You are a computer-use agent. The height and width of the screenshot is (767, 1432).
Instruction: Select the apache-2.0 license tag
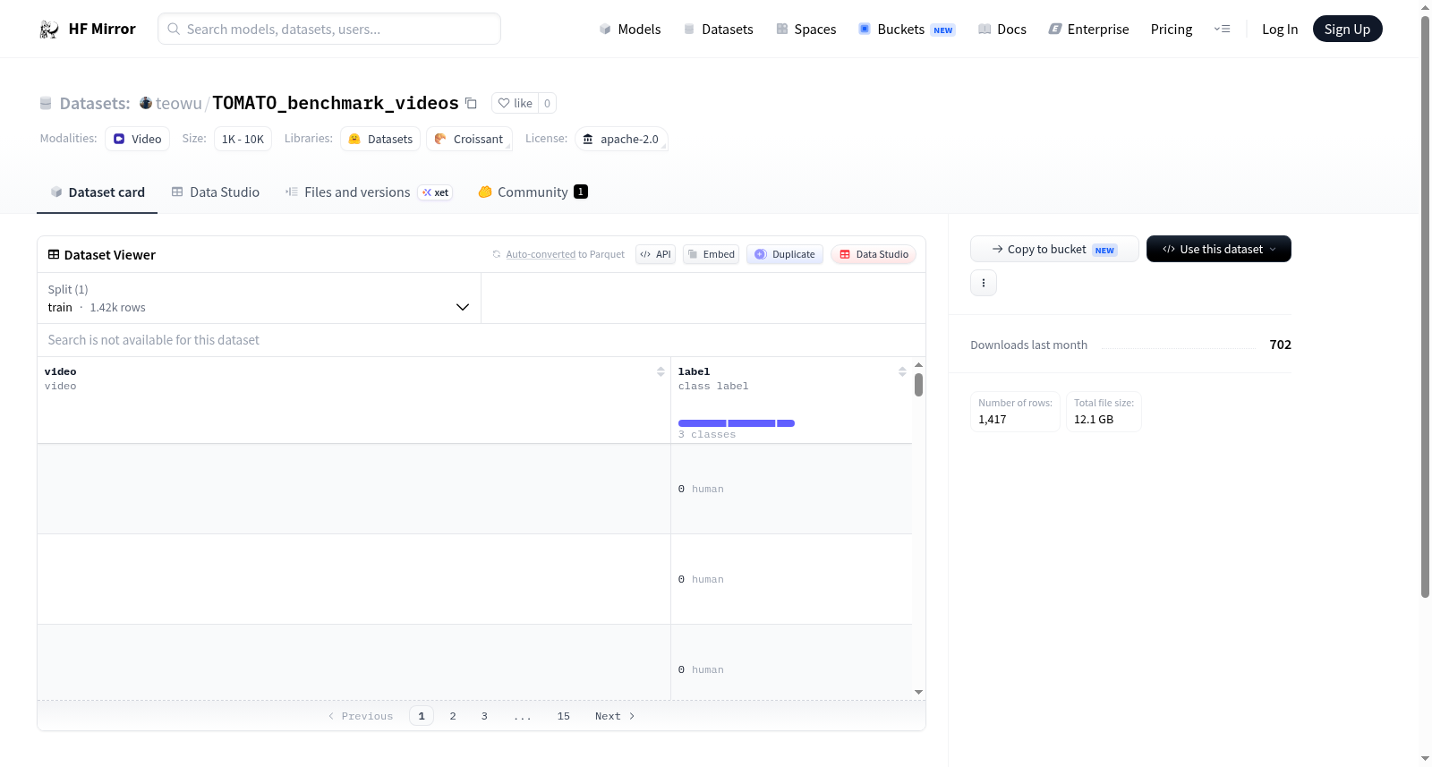tap(621, 139)
